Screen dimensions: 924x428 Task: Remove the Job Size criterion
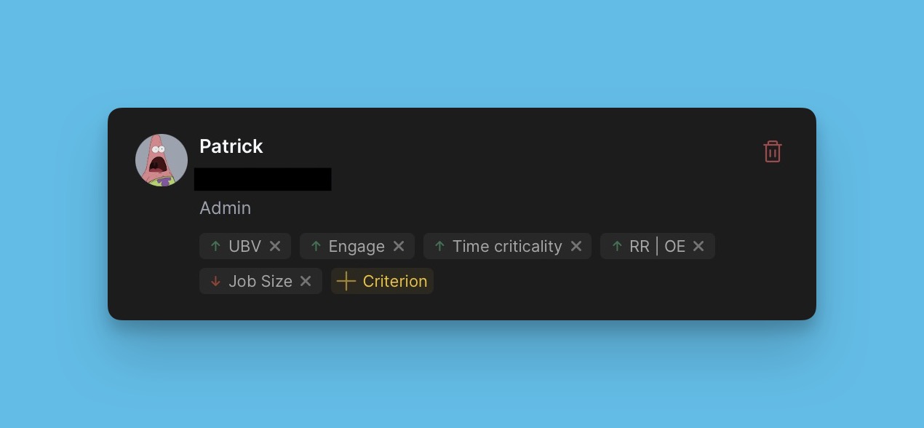pos(306,281)
